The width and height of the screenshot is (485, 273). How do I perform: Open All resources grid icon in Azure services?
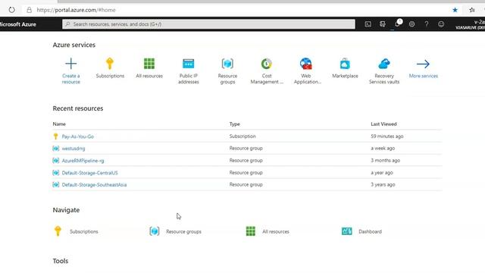tap(149, 64)
